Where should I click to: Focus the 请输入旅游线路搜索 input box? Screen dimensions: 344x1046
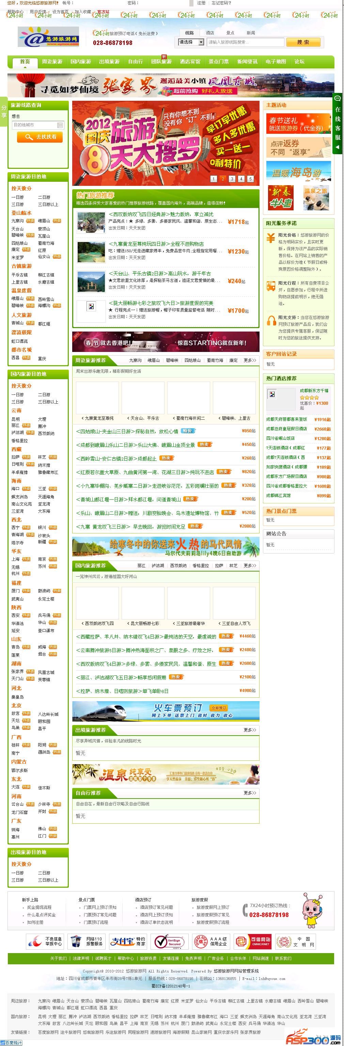point(245,42)
